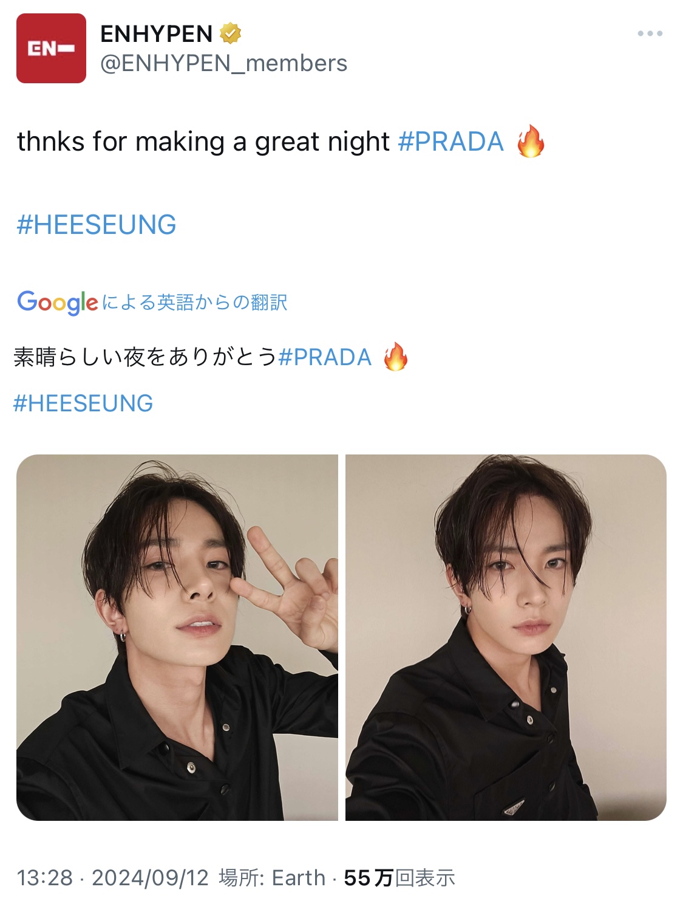Click the 場所: Earth location label
The width and height of the screenshot is (683, 898).
pyautogui.click(x=272, y=877)
